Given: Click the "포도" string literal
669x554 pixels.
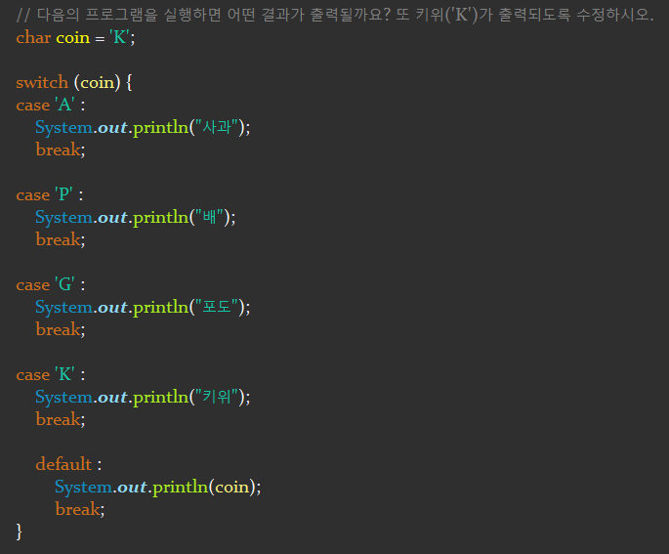Looking at the screenshot, I should [217, 307].
